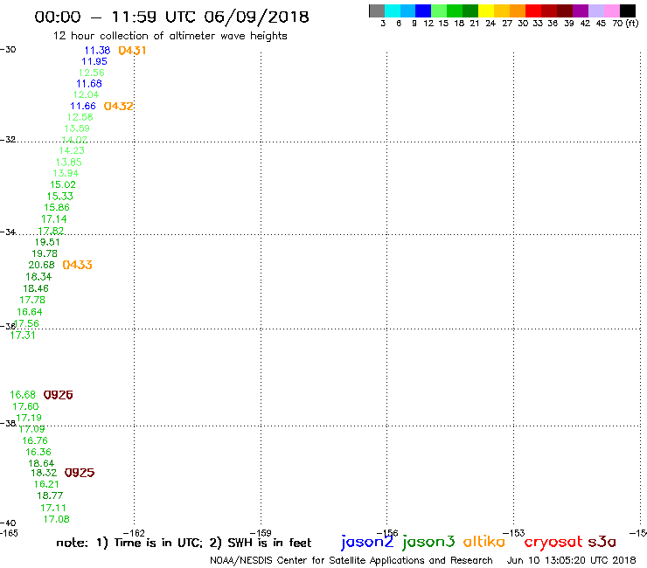Select the wave height value '13.59'

[x=77, y=128]
